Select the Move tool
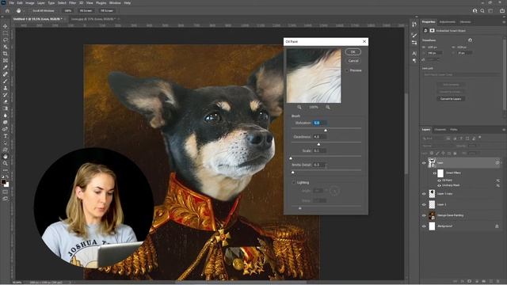 pos(6,26)
